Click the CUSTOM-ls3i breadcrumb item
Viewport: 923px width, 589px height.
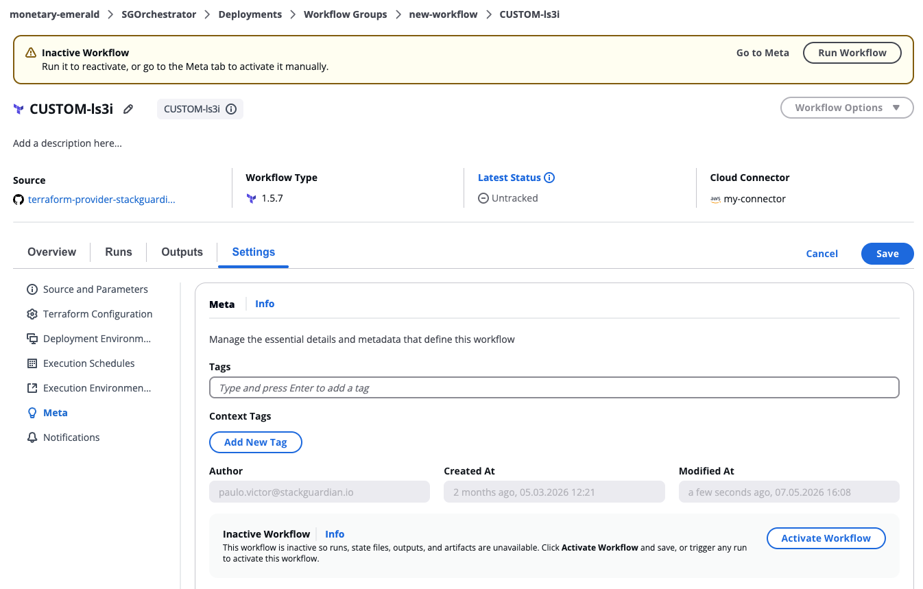click(529, 14)
